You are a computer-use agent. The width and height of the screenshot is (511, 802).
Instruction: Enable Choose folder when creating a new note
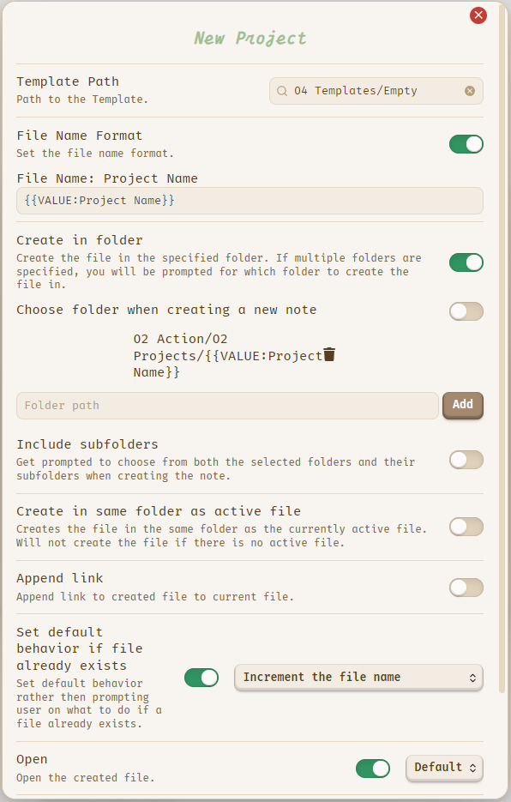466,311
